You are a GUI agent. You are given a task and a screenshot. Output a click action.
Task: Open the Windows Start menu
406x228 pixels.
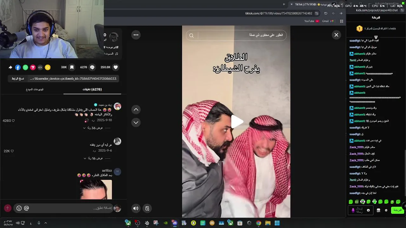[x=277, y=223]
